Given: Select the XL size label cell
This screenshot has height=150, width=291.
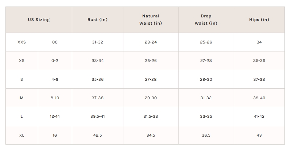Looking at the screenshot, I should click(x=22, y=135).
